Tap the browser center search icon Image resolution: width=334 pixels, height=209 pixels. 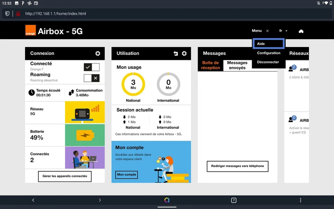point(167,200)
